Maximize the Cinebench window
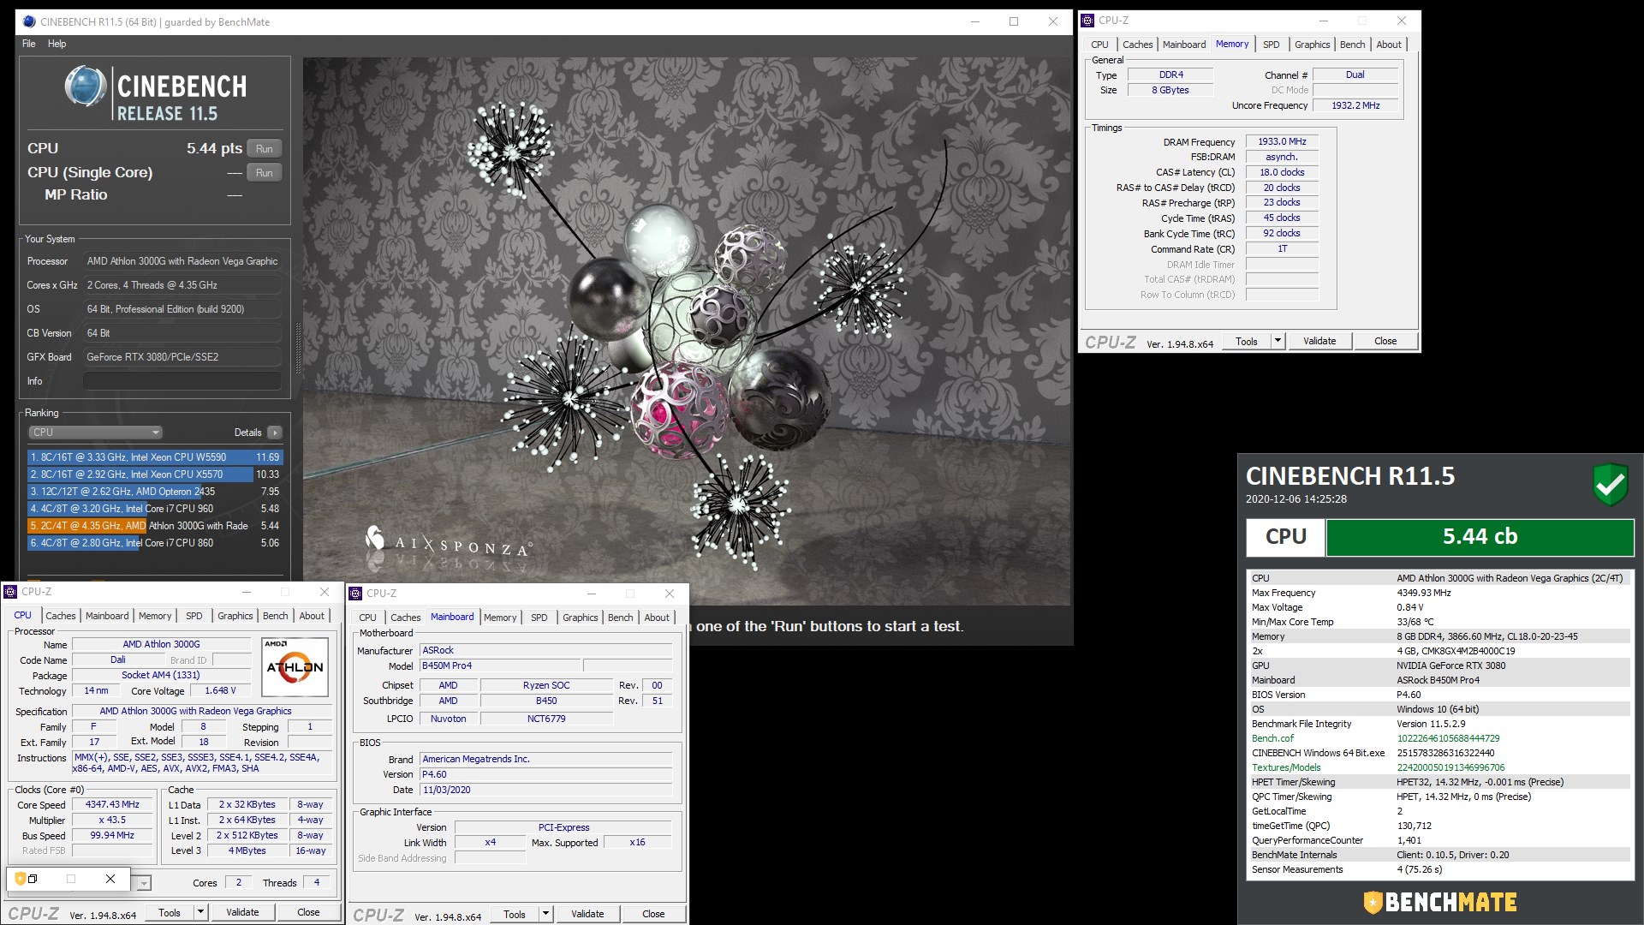1644x925 pixels. tap(1014, 21)
